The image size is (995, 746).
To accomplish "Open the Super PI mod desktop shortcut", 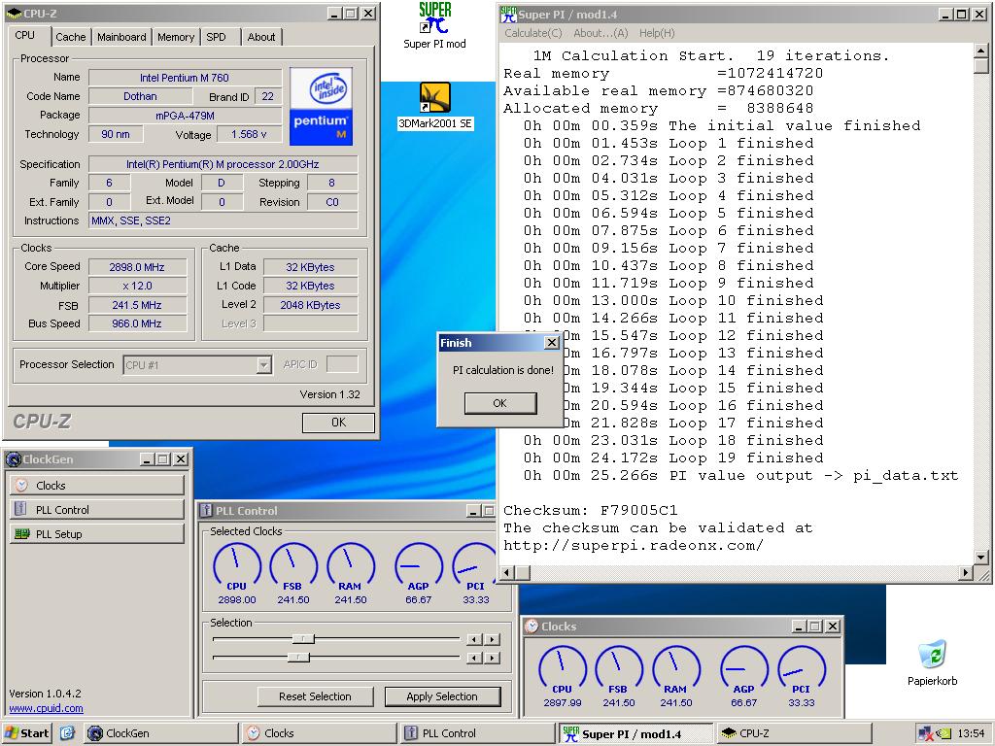I will (x=434, y=19).
